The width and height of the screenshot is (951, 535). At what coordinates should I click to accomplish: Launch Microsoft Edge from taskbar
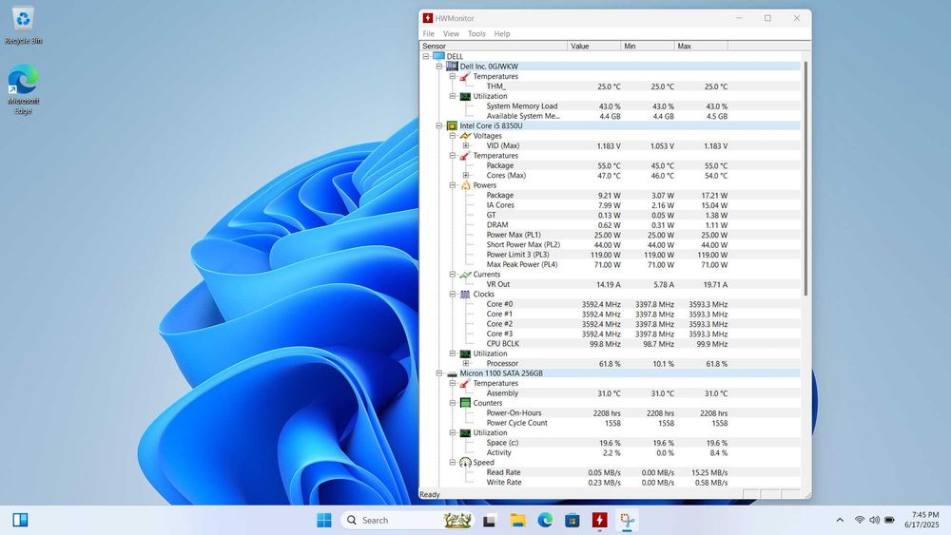(545, 520)
